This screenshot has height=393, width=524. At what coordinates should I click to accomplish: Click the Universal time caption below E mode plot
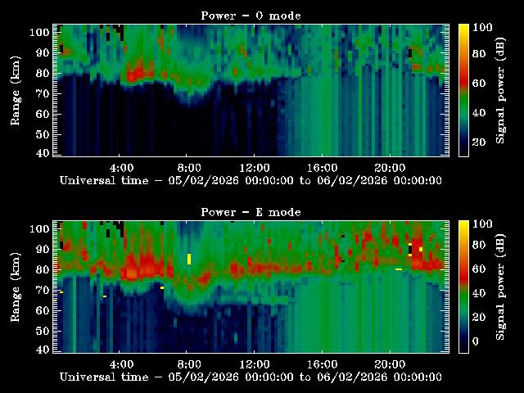pyautogui.click(x=251, y=377)
